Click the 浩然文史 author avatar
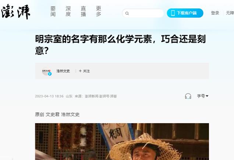Screen dimensions: 234x160 tap(47, 71)
